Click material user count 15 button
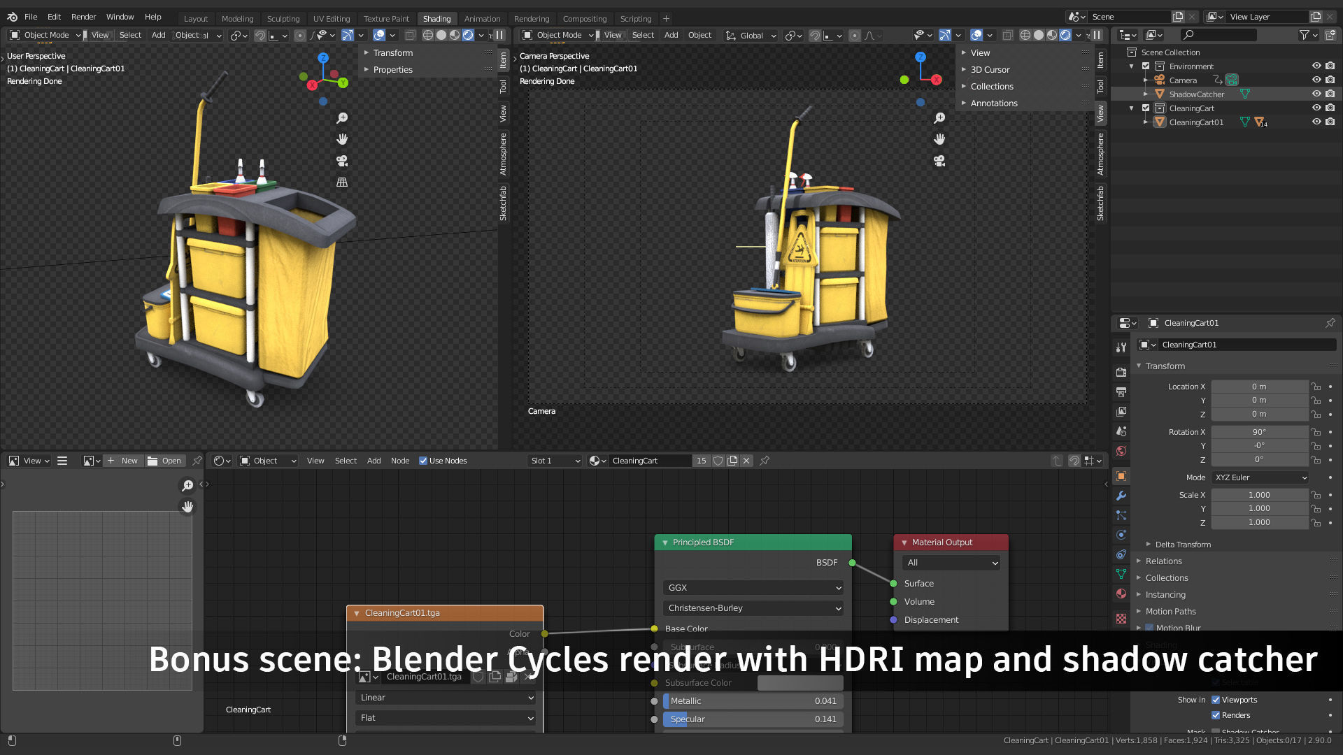 [701, 461]
